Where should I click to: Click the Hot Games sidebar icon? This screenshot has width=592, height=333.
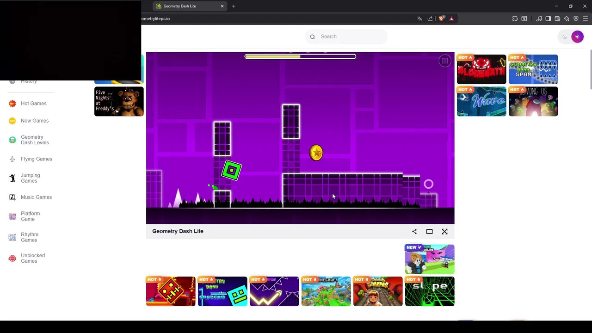[12, 104]
